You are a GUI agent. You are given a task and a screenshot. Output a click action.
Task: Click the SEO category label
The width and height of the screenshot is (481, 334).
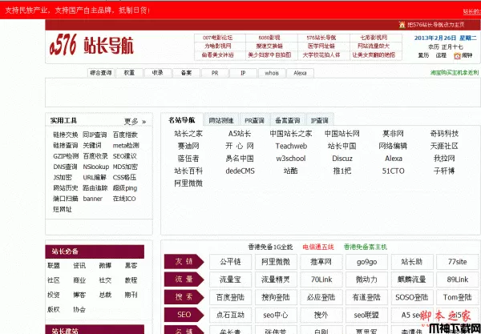pyautogui.click(x=184, y=315)
